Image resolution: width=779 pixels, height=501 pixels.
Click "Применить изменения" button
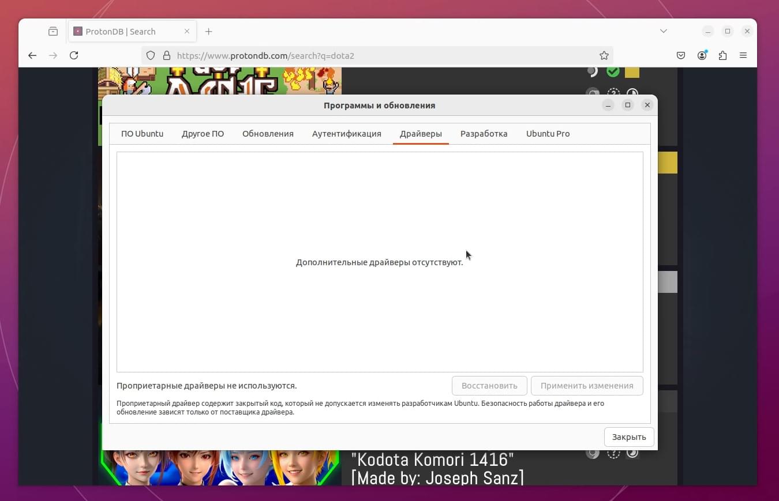(587, 386)
